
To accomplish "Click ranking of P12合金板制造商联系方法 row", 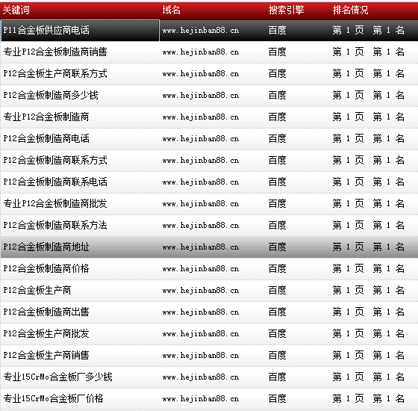I will pyautogui.click(x=369, y=225).
